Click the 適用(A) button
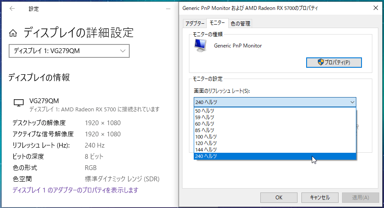This screenshot has width=384, height=208. point(361,198)
